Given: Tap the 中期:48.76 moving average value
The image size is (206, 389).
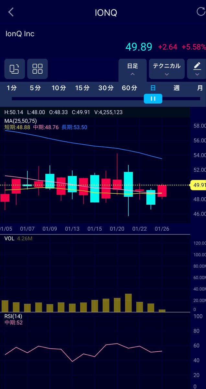Looking at the screenshot, I should (x=46, y=127).
